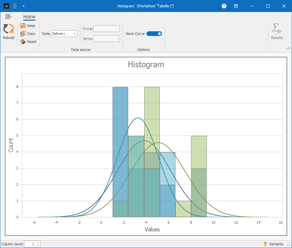Click the Remarks lightbulb icon
The width and height of the screenshot is (292, 248).
[x=265, y=244]
